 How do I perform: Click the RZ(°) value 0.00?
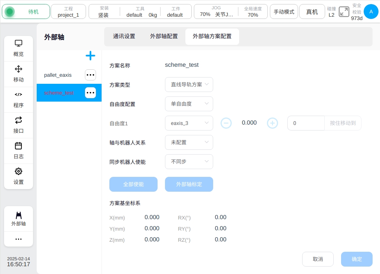point(221,240)
